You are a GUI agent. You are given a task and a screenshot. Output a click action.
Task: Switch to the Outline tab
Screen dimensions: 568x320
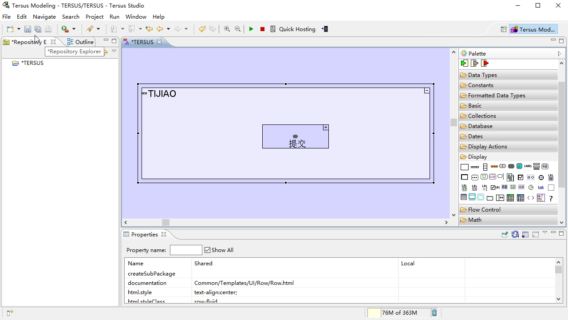80,42
